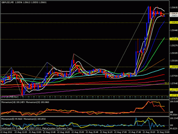Click the 22 Aug 13:00 time label
Image resolution: width=178 pixels, height=134 pixels.
pyautogui.click(x=35, y=132)
